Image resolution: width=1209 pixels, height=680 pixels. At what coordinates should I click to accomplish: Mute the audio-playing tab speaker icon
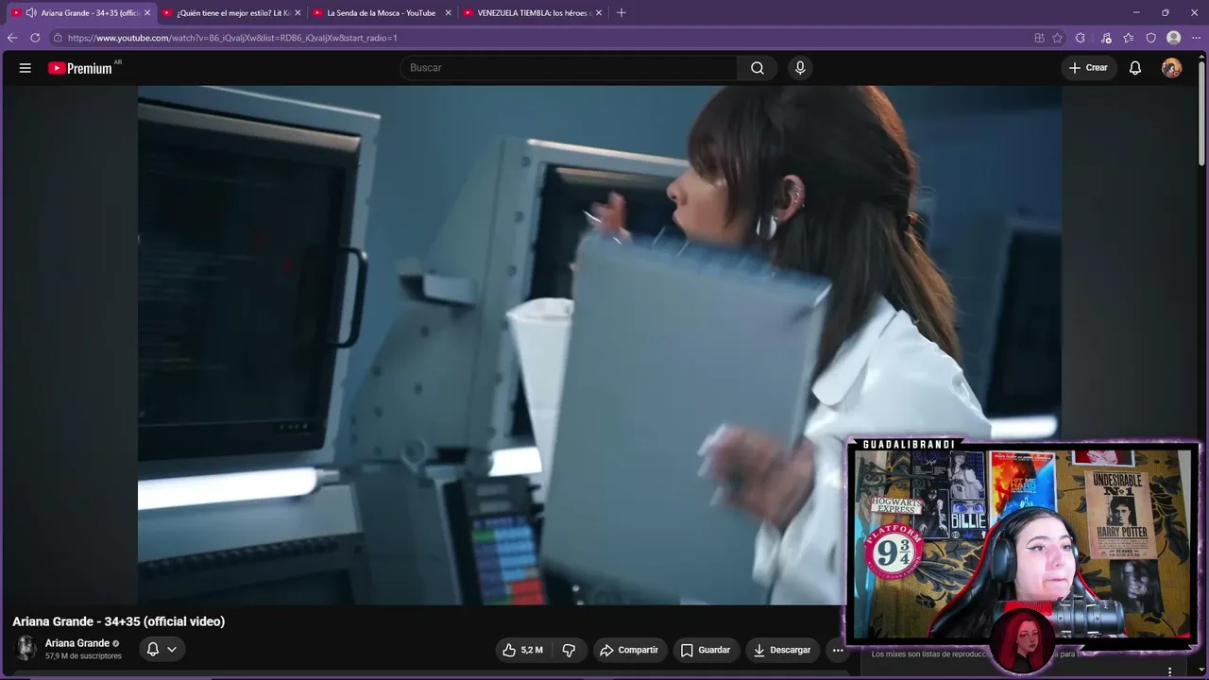coord(31,13)
